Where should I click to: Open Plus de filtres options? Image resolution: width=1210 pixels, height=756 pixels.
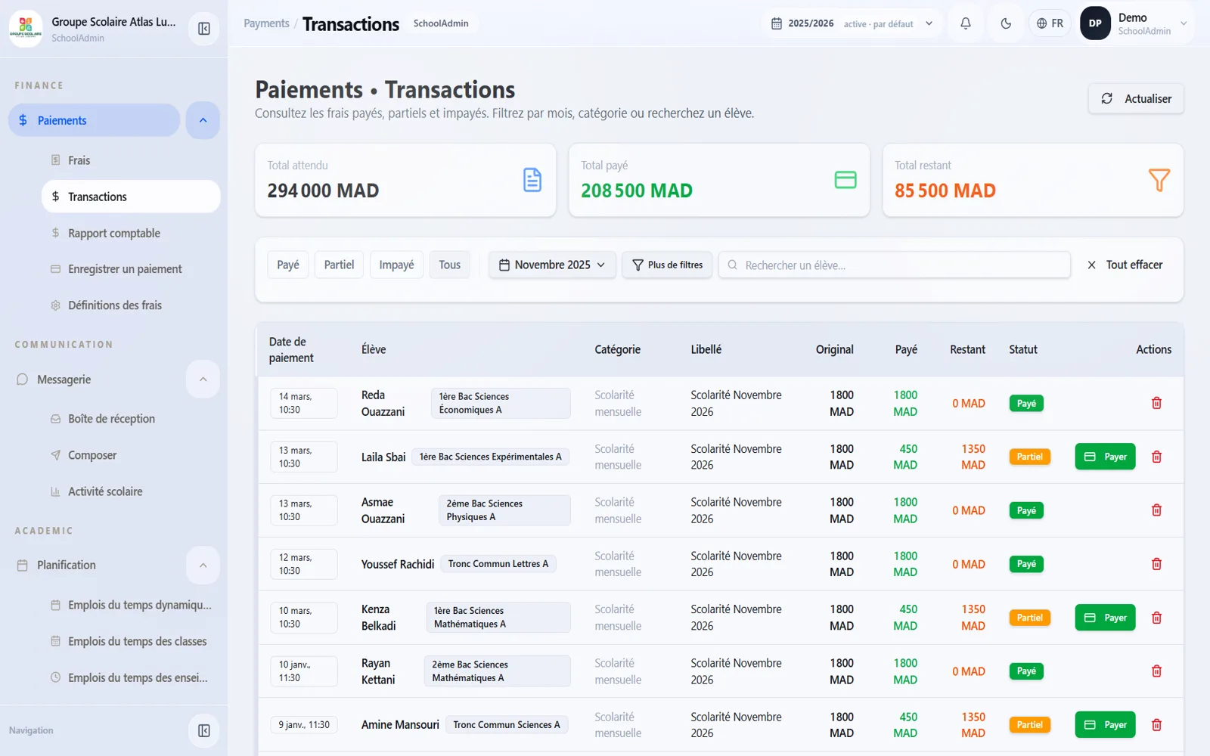pyautogui.click(x=667, y=265)
